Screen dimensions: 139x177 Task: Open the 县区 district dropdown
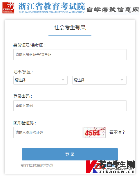point(99,80)
